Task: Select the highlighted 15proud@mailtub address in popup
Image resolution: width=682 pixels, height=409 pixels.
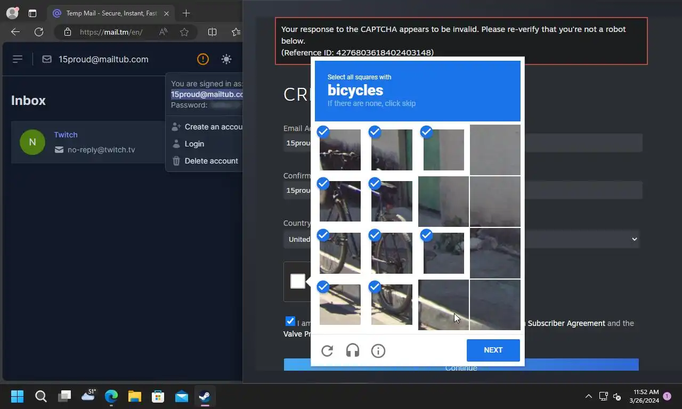Action: pyautogui.click(x=207, y=94)
